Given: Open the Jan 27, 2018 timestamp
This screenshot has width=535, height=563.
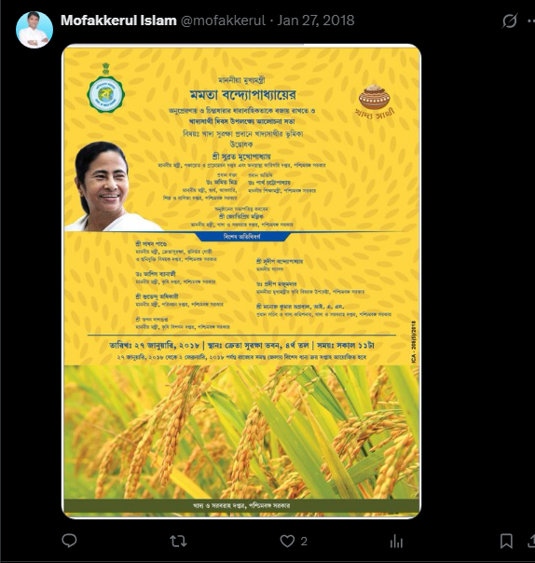Looking at the screenshot, I should pyautogui.click(x=316, y=21).
